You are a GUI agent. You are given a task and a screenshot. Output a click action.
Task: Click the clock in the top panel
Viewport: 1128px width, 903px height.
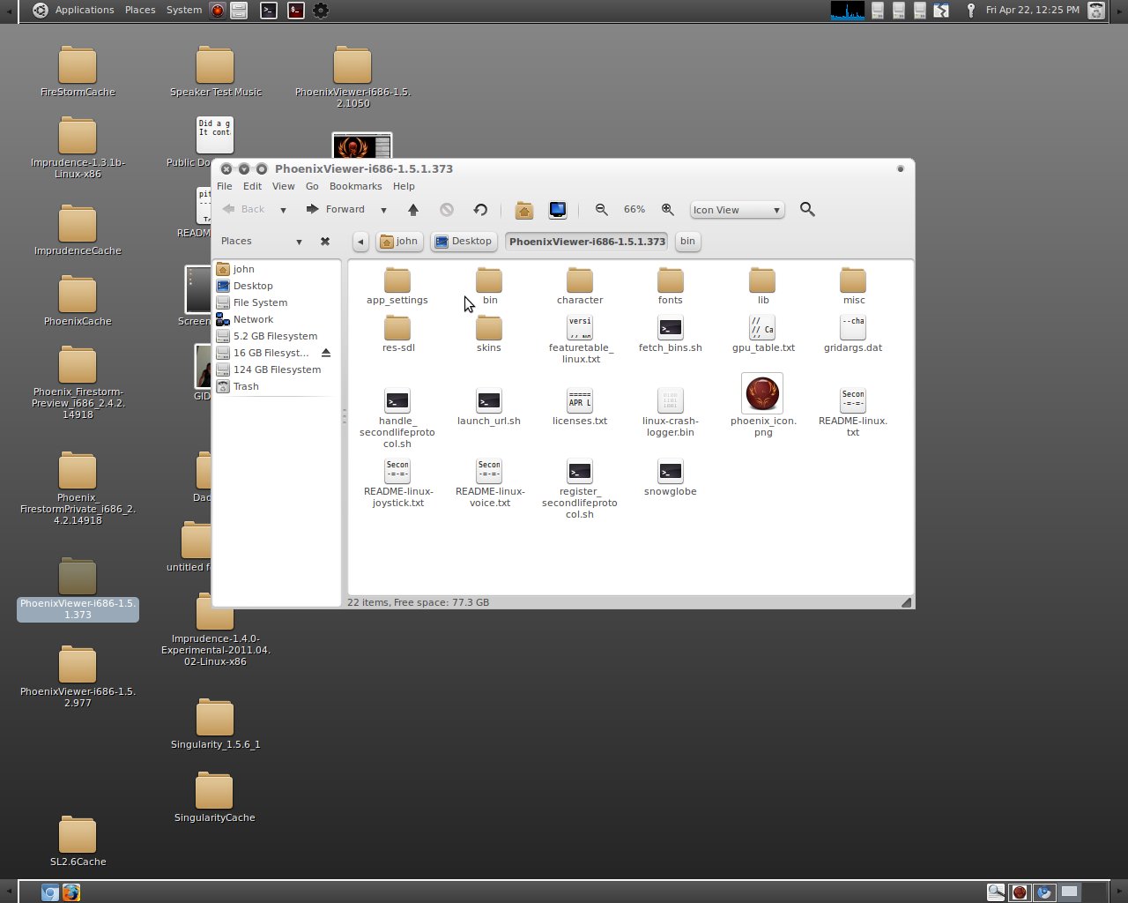tap(1032, 10)
